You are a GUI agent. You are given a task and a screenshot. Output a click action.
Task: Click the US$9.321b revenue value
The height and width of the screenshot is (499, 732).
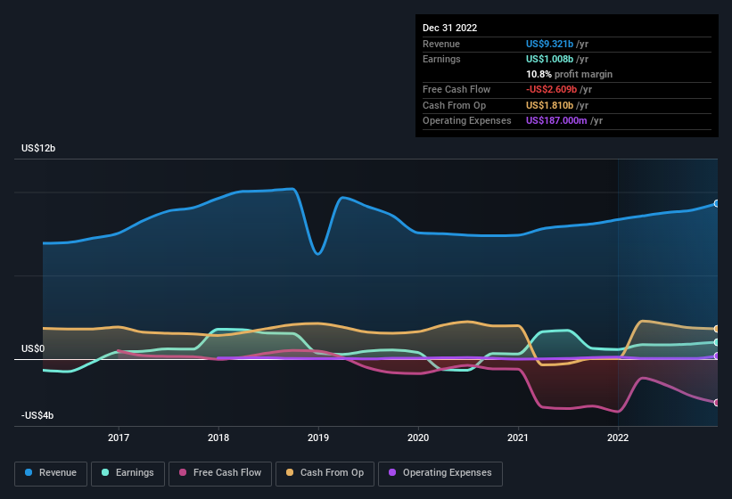tap(549, 44)
